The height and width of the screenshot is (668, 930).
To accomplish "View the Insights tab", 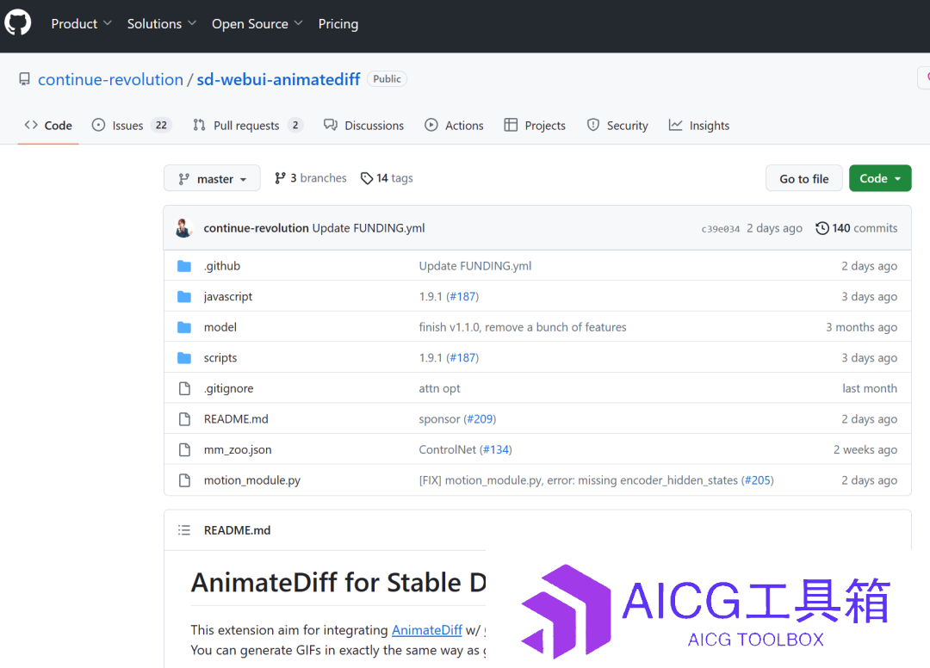I will [x=699, y=126].
